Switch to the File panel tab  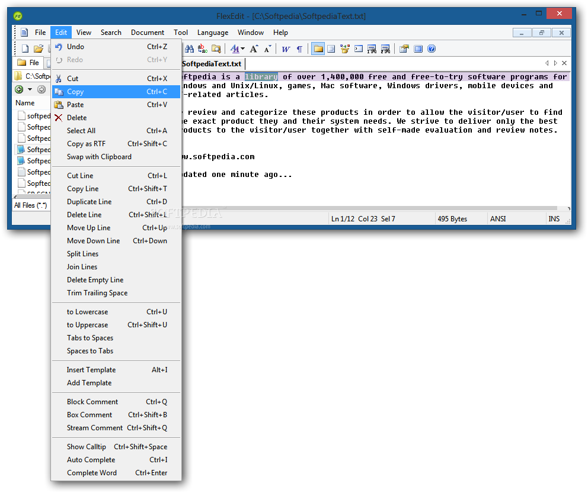(x=28, y=63)
